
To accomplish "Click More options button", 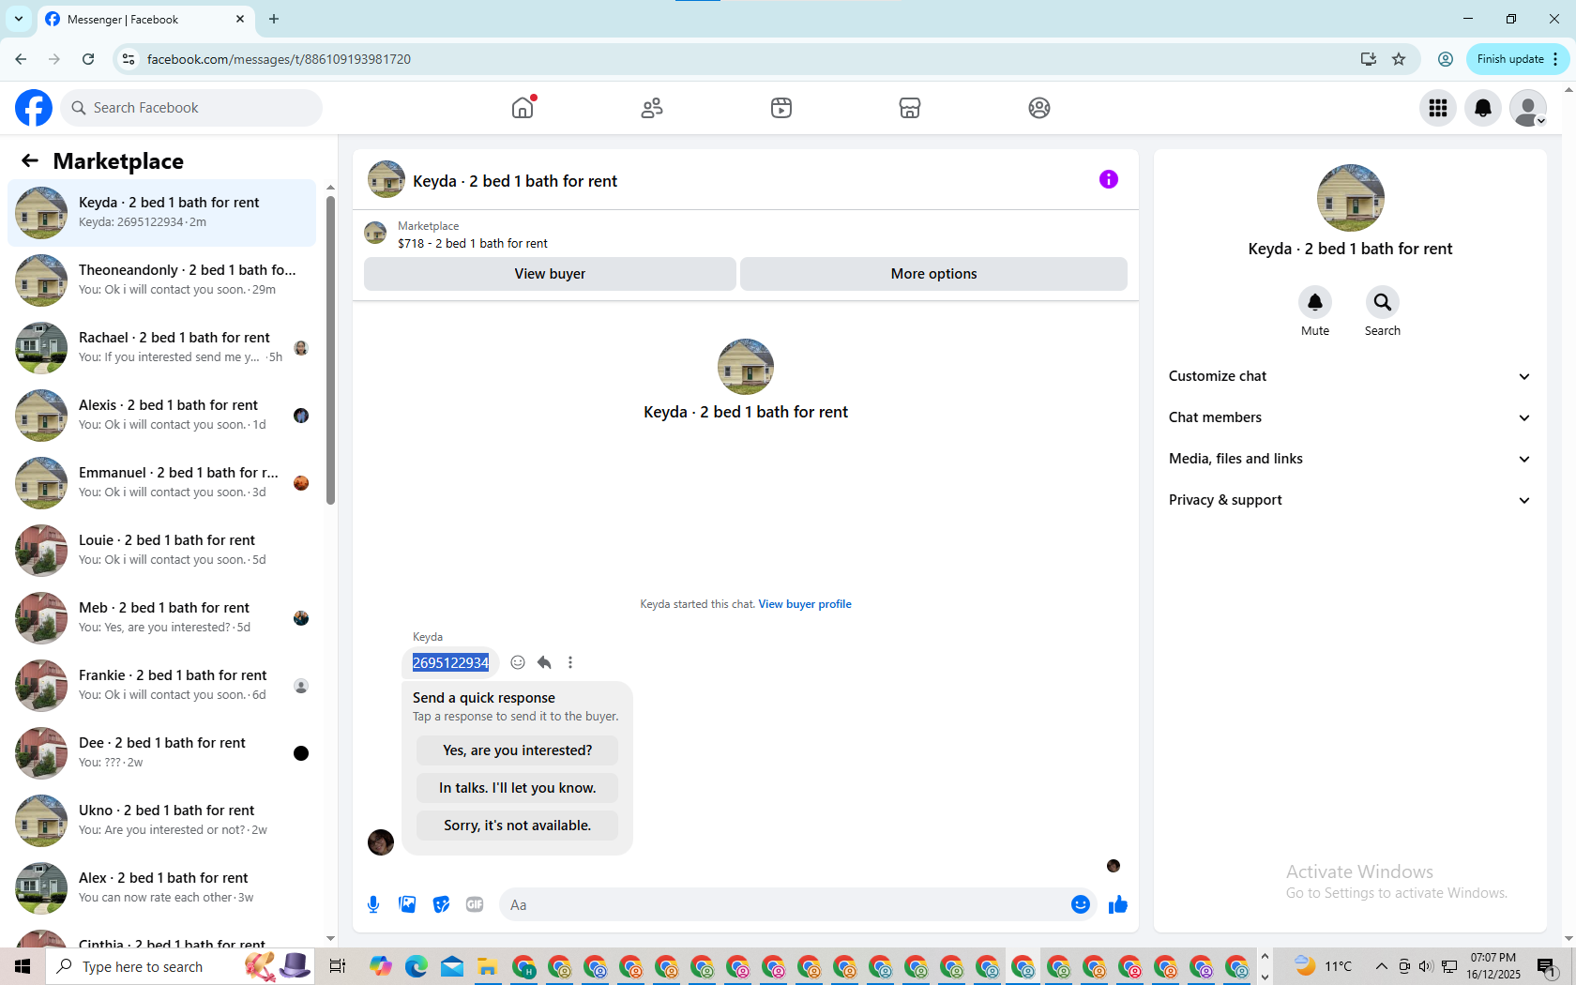I will [933, 274].
